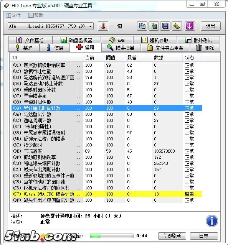Viewport: 228px width, 245px height.
Task: Click the floppy disk save icon
Action: pyautogui.click(x=165, y=26)
